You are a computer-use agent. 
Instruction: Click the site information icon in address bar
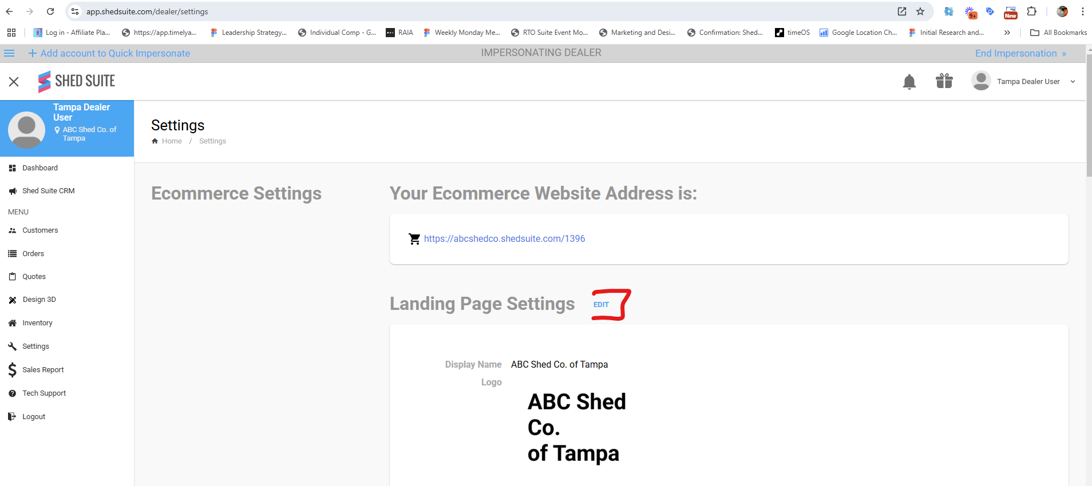pos(75,11)
